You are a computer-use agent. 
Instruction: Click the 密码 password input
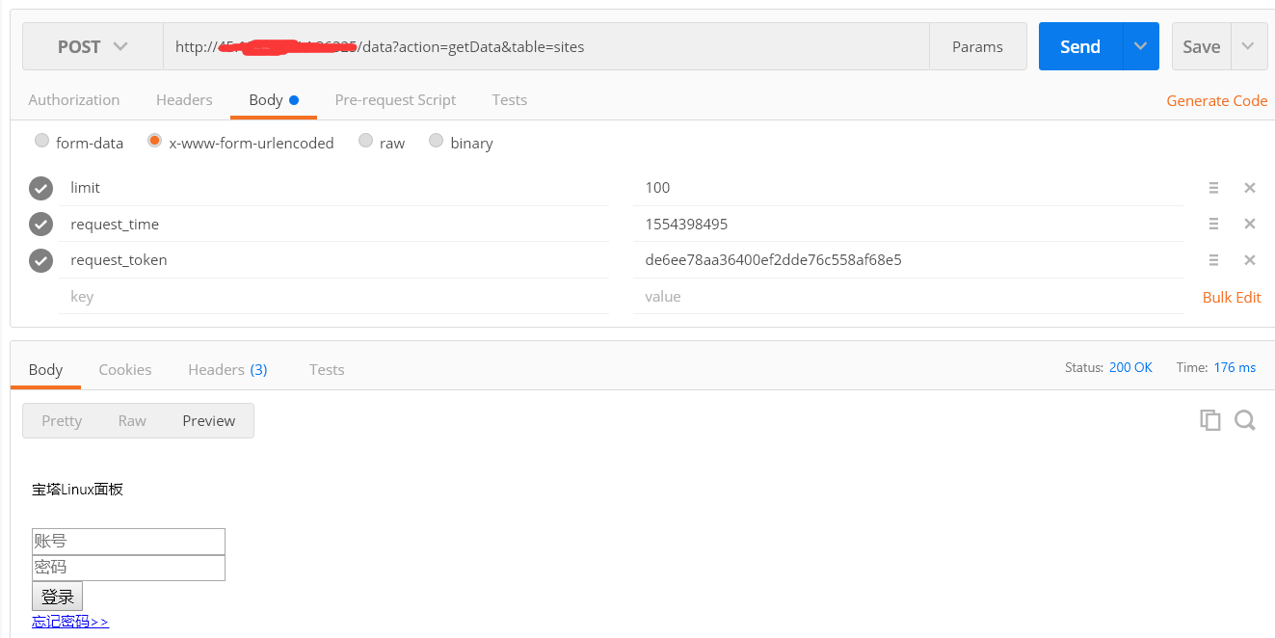pos(128,568)
